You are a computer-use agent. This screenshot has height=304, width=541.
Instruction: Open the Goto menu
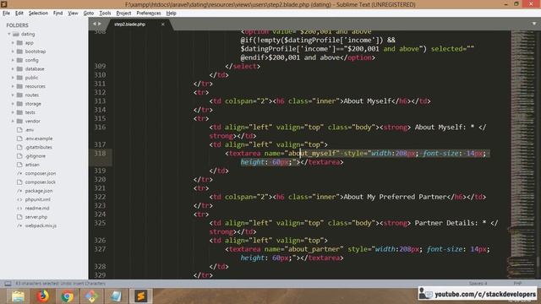point(89,14)
